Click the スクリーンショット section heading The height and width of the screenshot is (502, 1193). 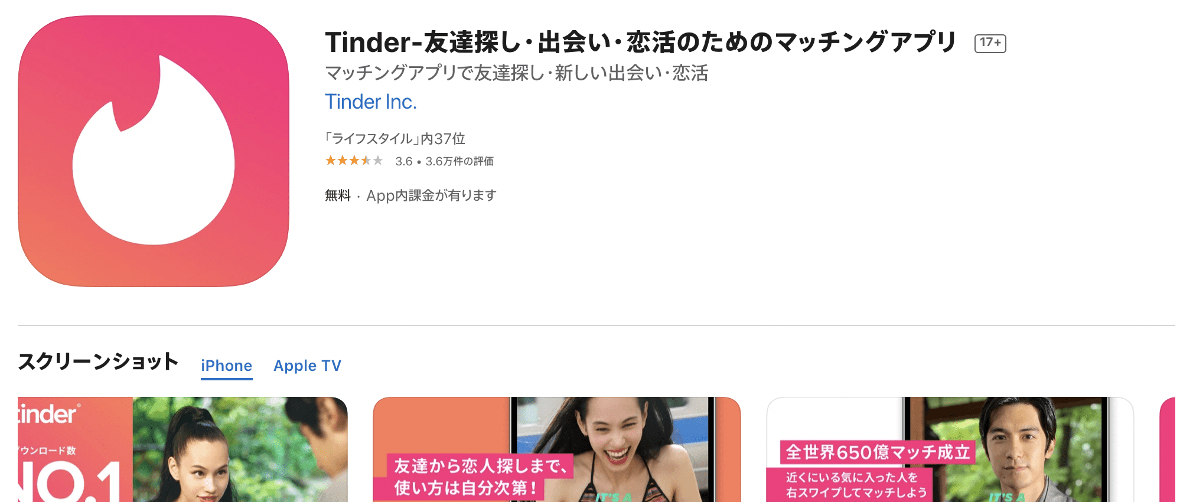[98, 361]
